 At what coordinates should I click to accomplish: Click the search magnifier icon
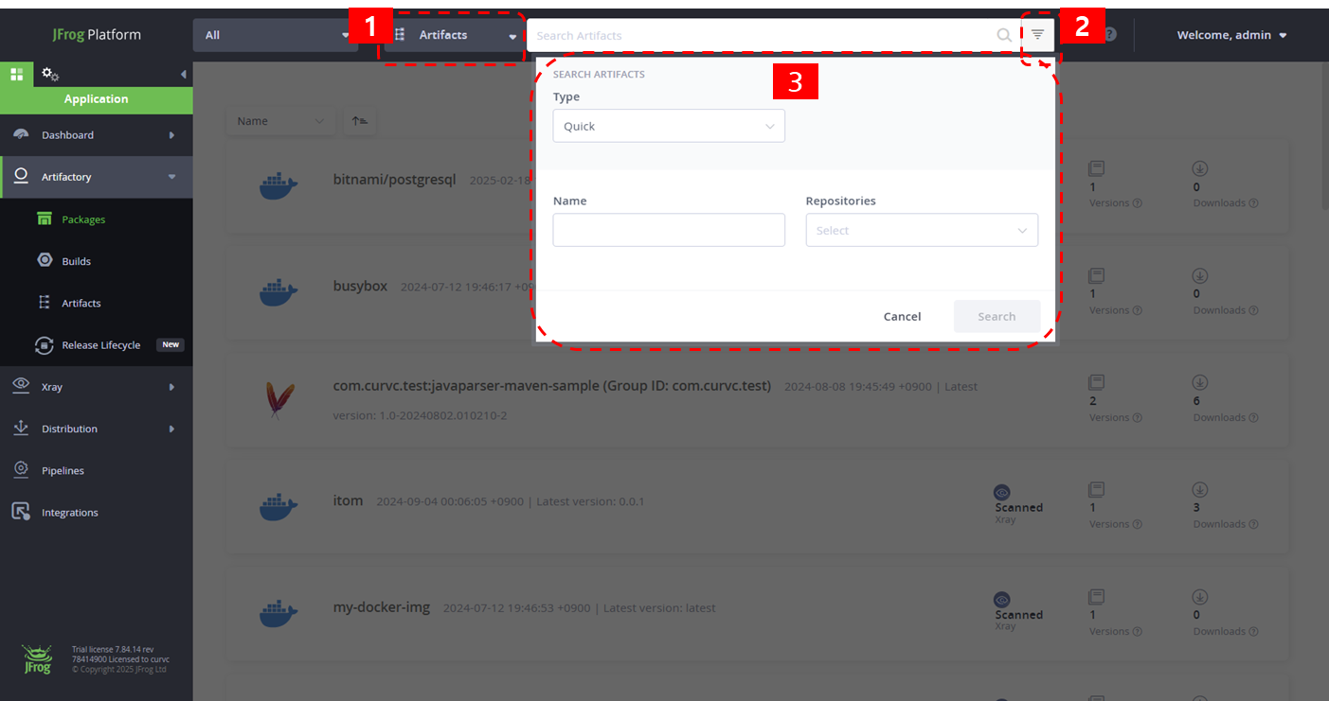[1004, 35]
